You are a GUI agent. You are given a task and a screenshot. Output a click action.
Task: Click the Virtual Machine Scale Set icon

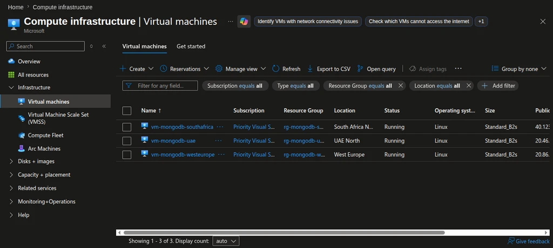tap(22, 118)
